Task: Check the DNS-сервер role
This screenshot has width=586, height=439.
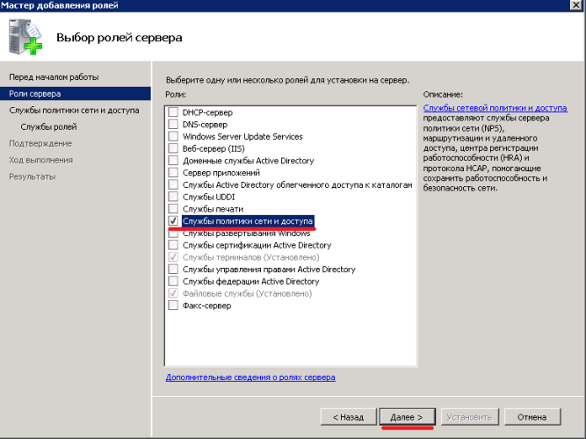Action: pos(173,125)
